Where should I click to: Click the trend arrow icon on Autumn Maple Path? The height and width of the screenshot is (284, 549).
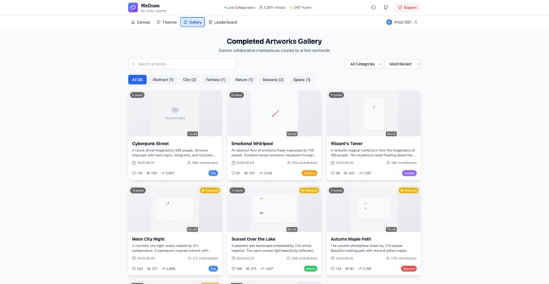(358, 268)
